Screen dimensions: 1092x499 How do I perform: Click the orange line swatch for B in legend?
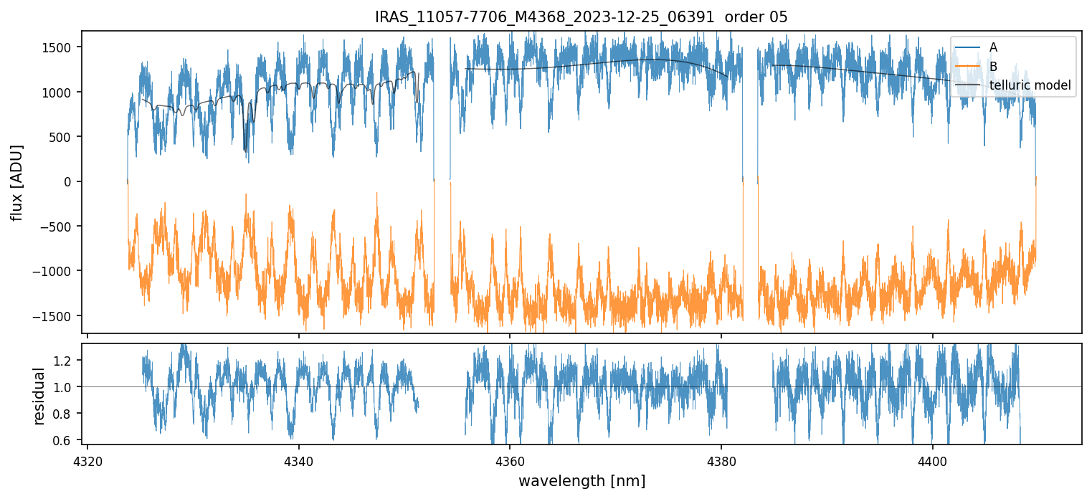tap(968, 67)
